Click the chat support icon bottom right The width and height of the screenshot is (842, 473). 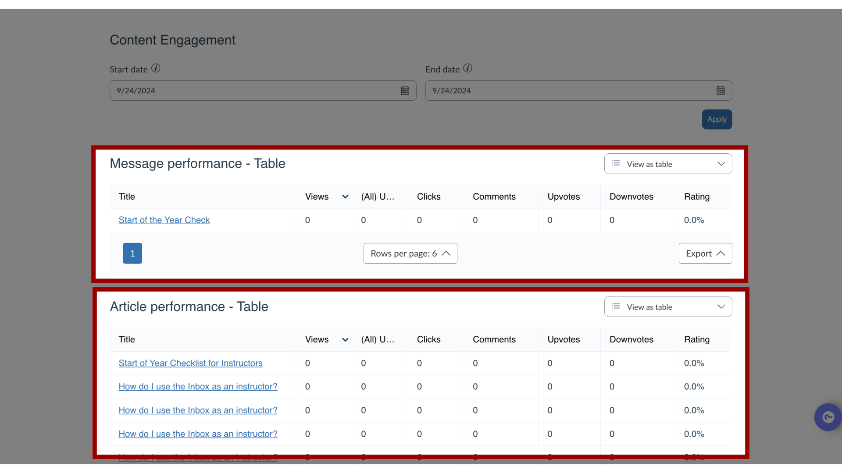tap(828, 417)
